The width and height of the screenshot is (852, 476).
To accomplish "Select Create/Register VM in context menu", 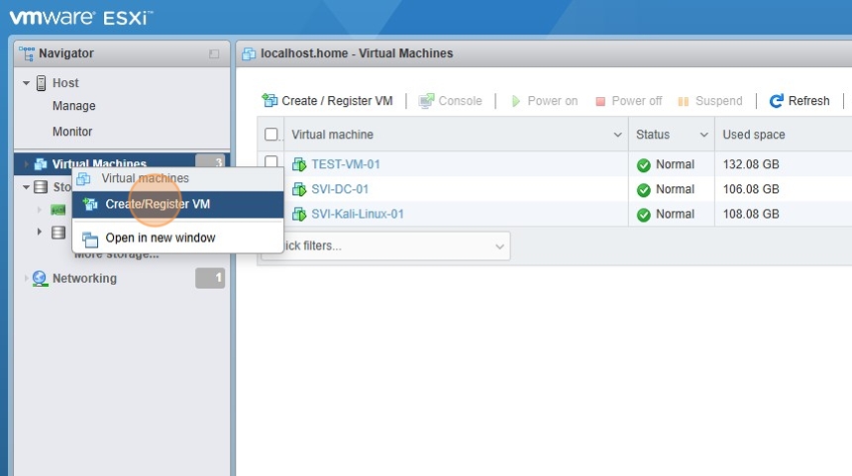I will click(x=177, y=204).
